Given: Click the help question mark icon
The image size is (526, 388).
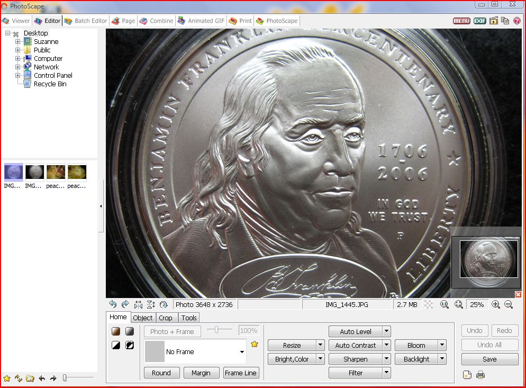Looking at the screenshot, I should [x=517, y=21].
